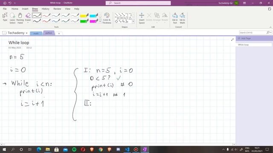Screen dimensions: 273x153
Task: Open the View tab
Action: (68, 8)
